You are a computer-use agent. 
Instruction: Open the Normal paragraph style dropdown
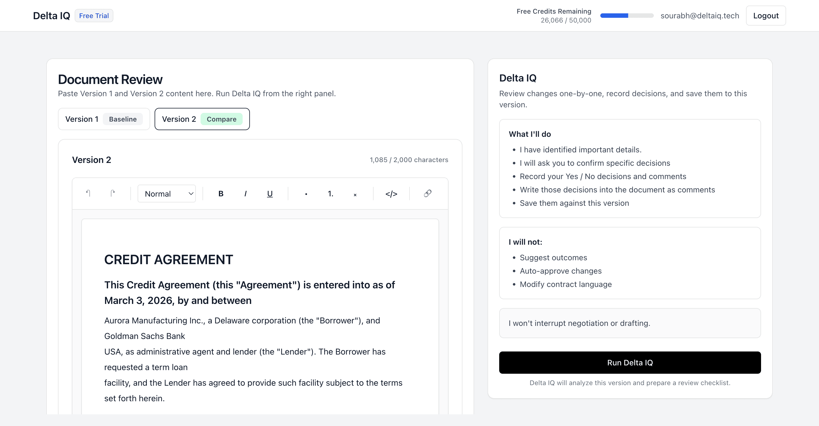point(167,193)
